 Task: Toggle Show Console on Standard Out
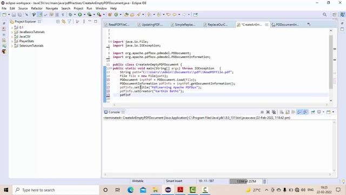tap(299, 112)
